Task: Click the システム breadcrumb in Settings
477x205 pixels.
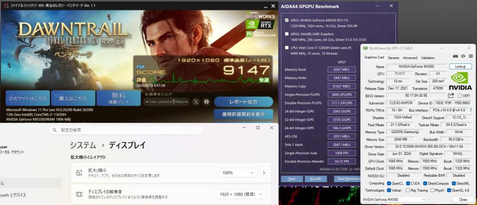Action: [x=83, y=145]
